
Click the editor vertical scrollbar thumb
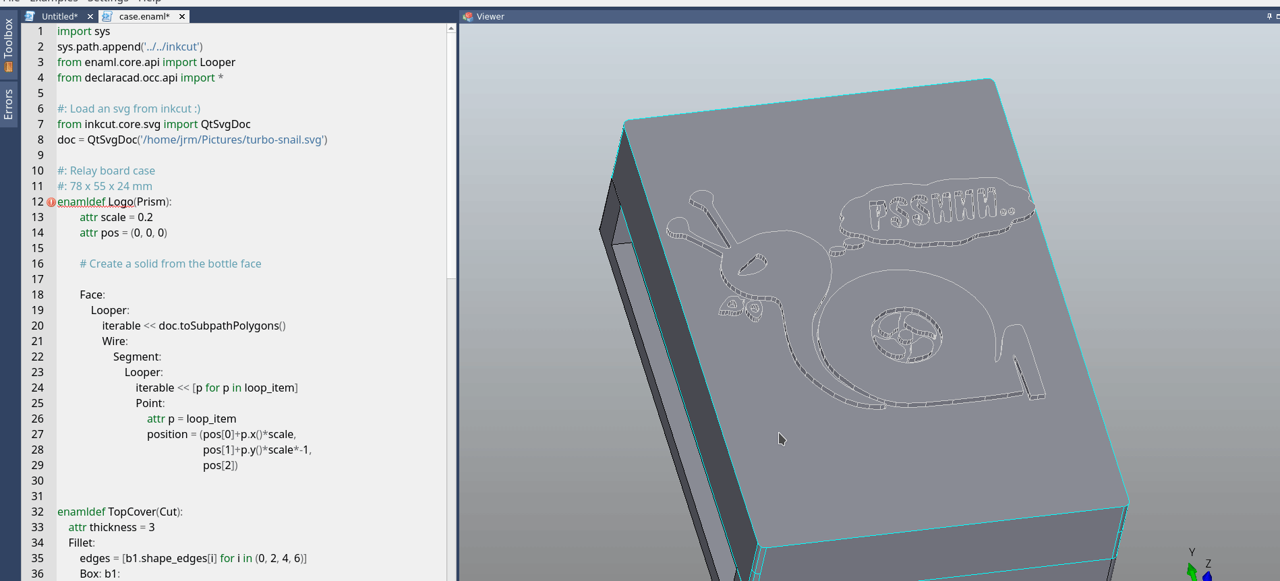click(x=451, y=156)
